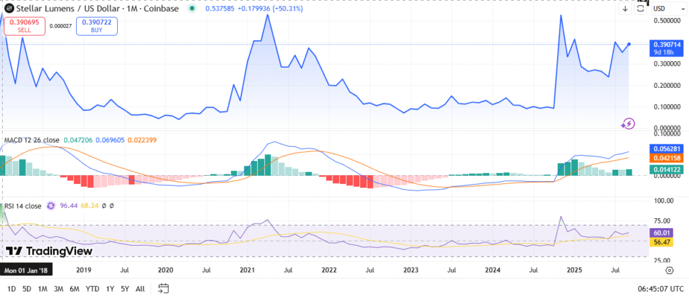Click the MACD 12 26 close legend
The height and width of the screenshot is (298, 689).
pyautogui.click(x=32, y=140)
